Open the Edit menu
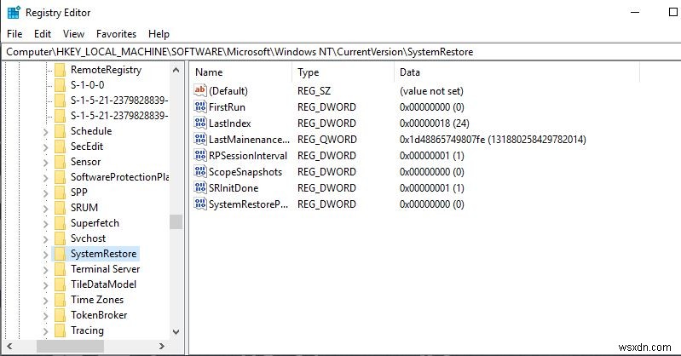The image size is (681, 356). [x=43, y=34]
